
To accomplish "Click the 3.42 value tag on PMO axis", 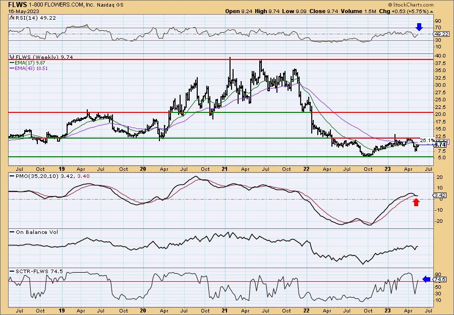I will point(440,196).
